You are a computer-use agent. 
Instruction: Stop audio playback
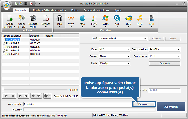coord(13,95)
